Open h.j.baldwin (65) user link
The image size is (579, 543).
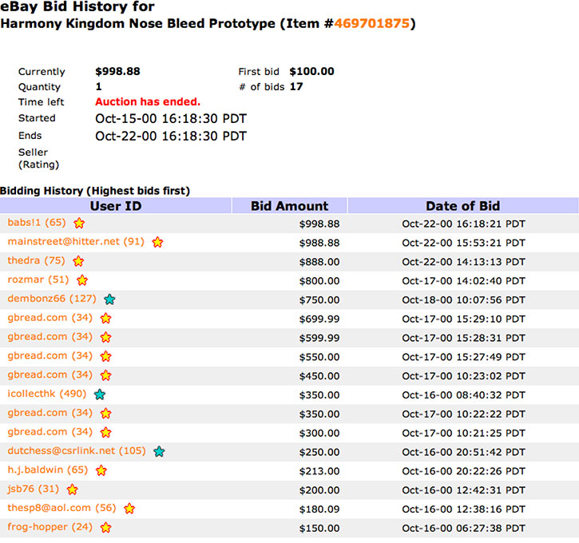pos(48,470)
